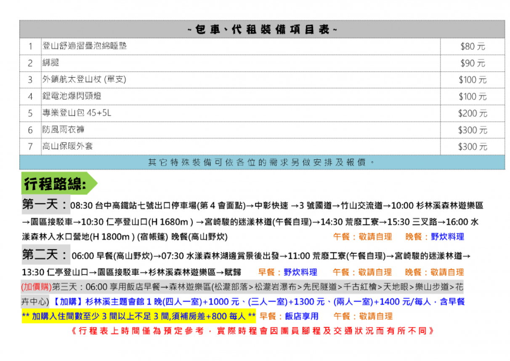Select the 外鎖航太登山杖 (單支) item
This screenshot has width=510, height=361.
coord(84,79)
